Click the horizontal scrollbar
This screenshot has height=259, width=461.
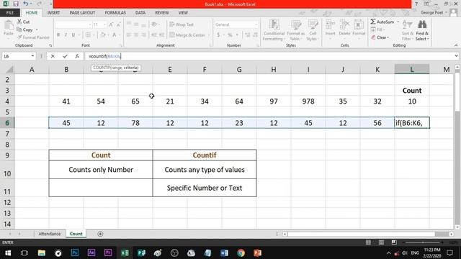click(368, 234)
